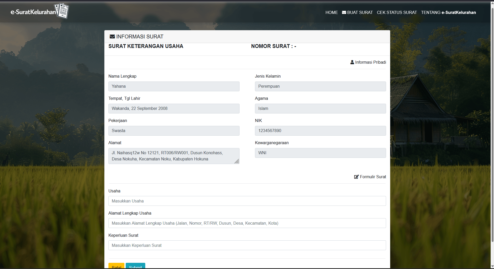Click the Tempat, Tgl Lahir field

174,109
